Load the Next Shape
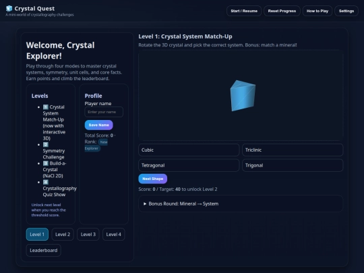The image size is (364, 273). click(x=153, y=179)
